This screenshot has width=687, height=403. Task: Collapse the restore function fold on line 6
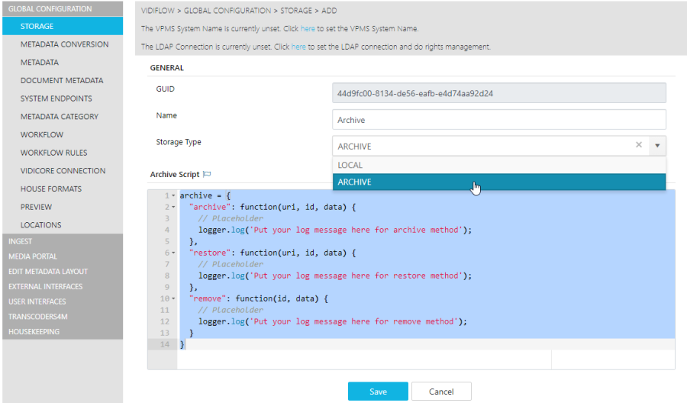[173, 253]
